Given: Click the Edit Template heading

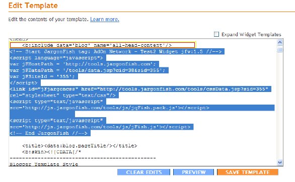Looking at the screenshot, I should 33,6.
